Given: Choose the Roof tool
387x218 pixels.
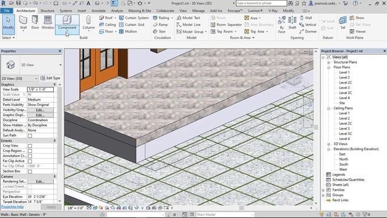Looking at the screenshot, I should (108, 18).
